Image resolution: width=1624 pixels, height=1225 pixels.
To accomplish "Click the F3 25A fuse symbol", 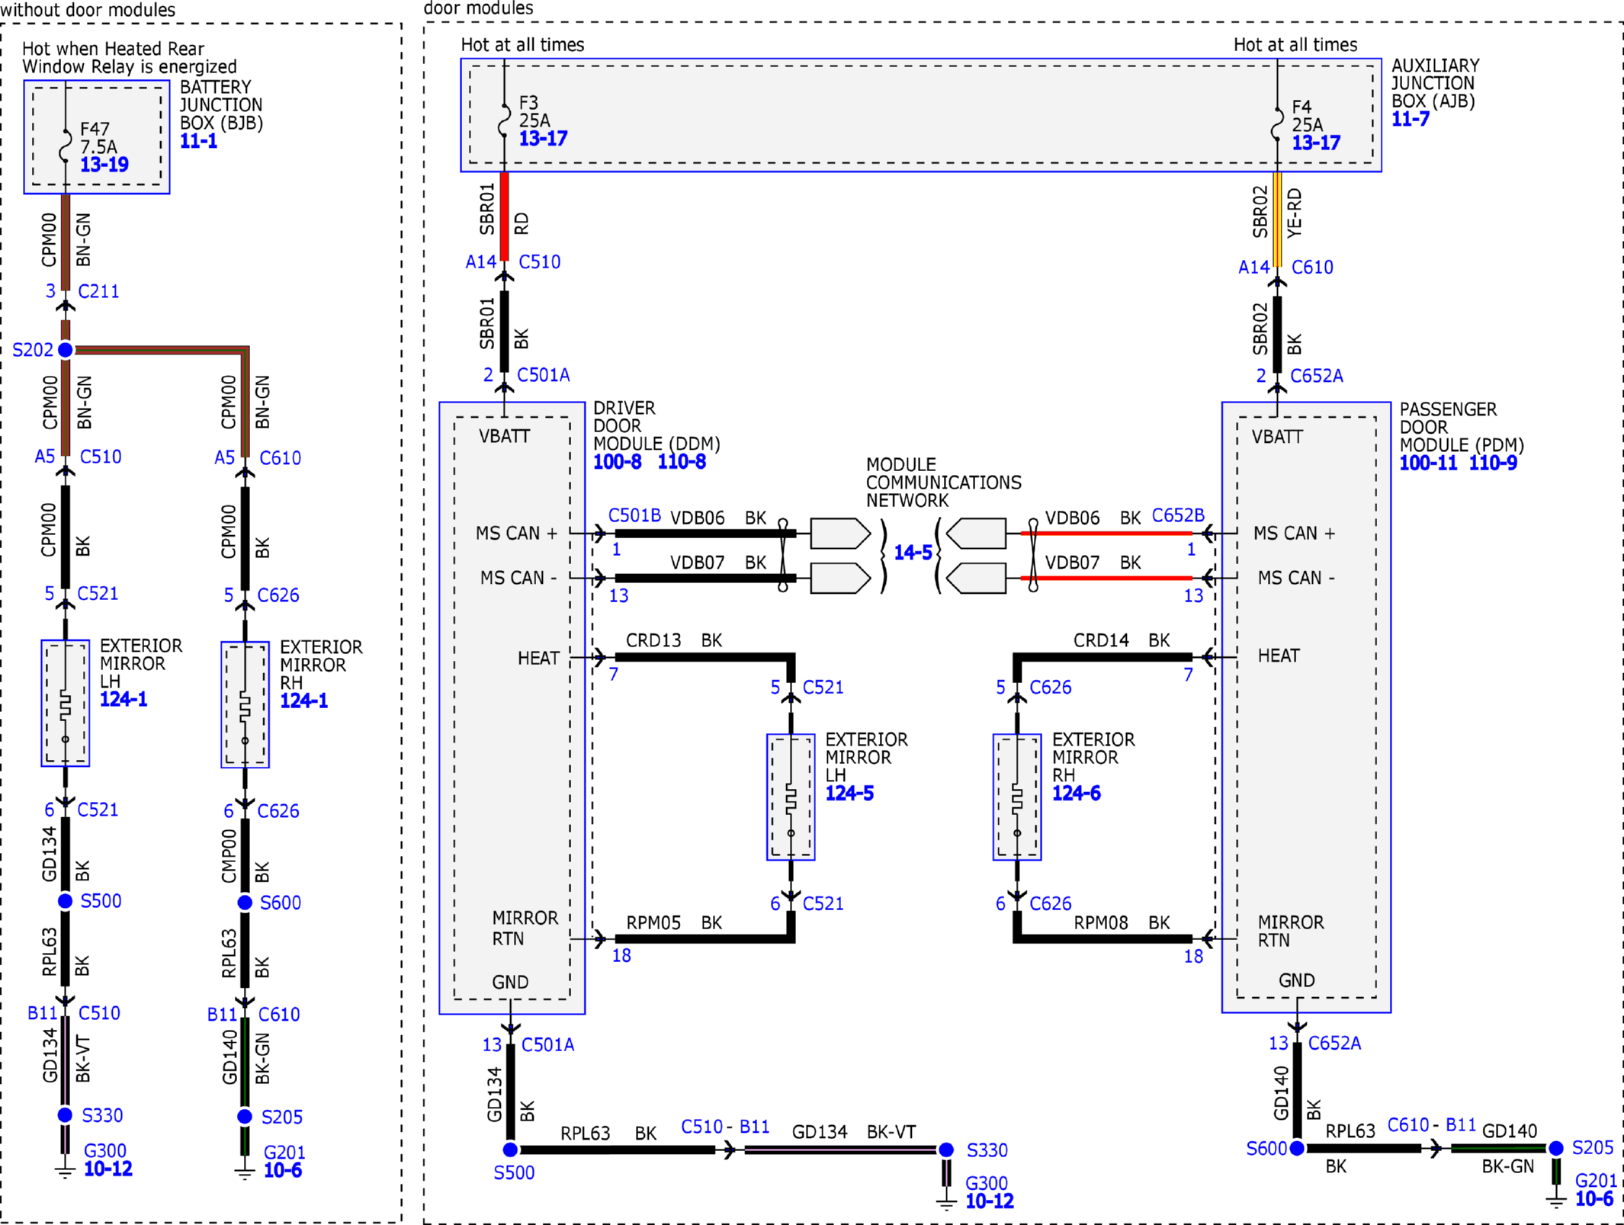I will coord(504,120).
